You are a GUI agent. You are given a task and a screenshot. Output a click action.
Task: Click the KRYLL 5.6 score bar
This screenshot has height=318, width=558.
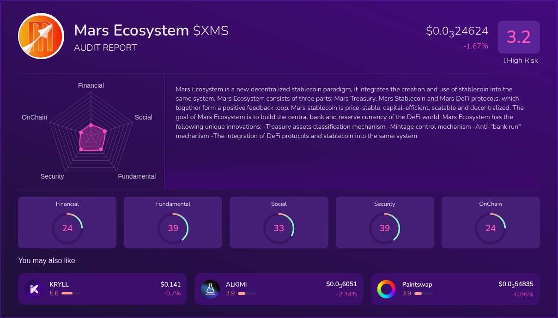[x=71, y=293]
